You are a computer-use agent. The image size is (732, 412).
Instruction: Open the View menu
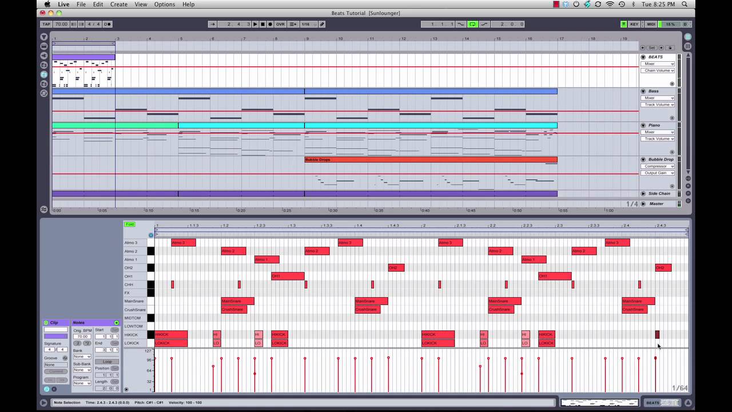[141, 4]
